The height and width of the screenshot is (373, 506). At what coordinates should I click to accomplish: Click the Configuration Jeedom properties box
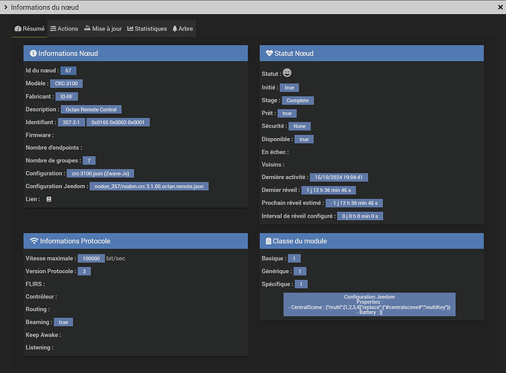pyautogui.click(x=369, y=304)
